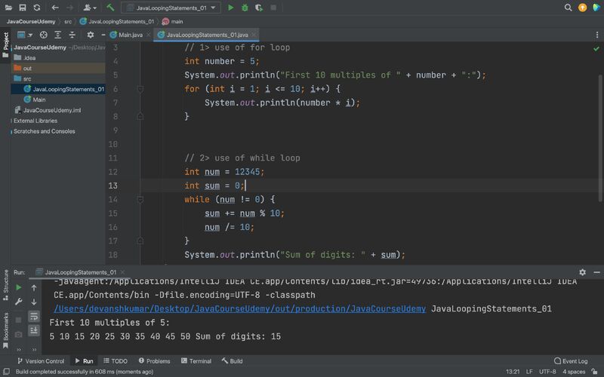The width and height of the screenshot is (604, 377).
Task: Start debugging with the bug icon
Action: pos(245,8)
